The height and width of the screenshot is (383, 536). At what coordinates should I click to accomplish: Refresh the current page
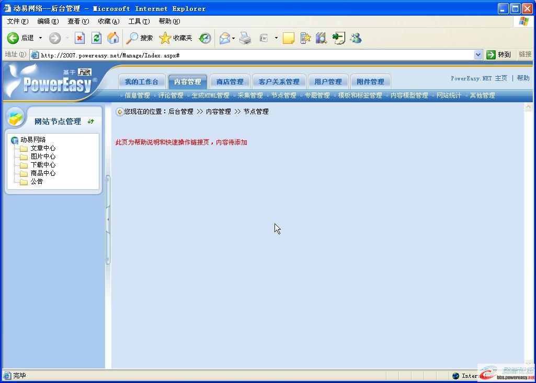pyautogui.click(x=96, y=38)
